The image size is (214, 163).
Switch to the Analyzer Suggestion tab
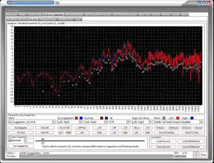[x=54, y=15]
